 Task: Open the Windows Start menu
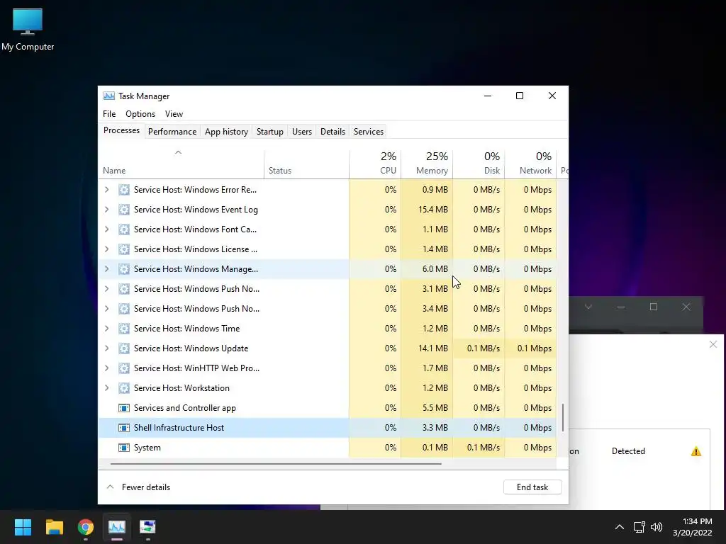click(23, 527)
